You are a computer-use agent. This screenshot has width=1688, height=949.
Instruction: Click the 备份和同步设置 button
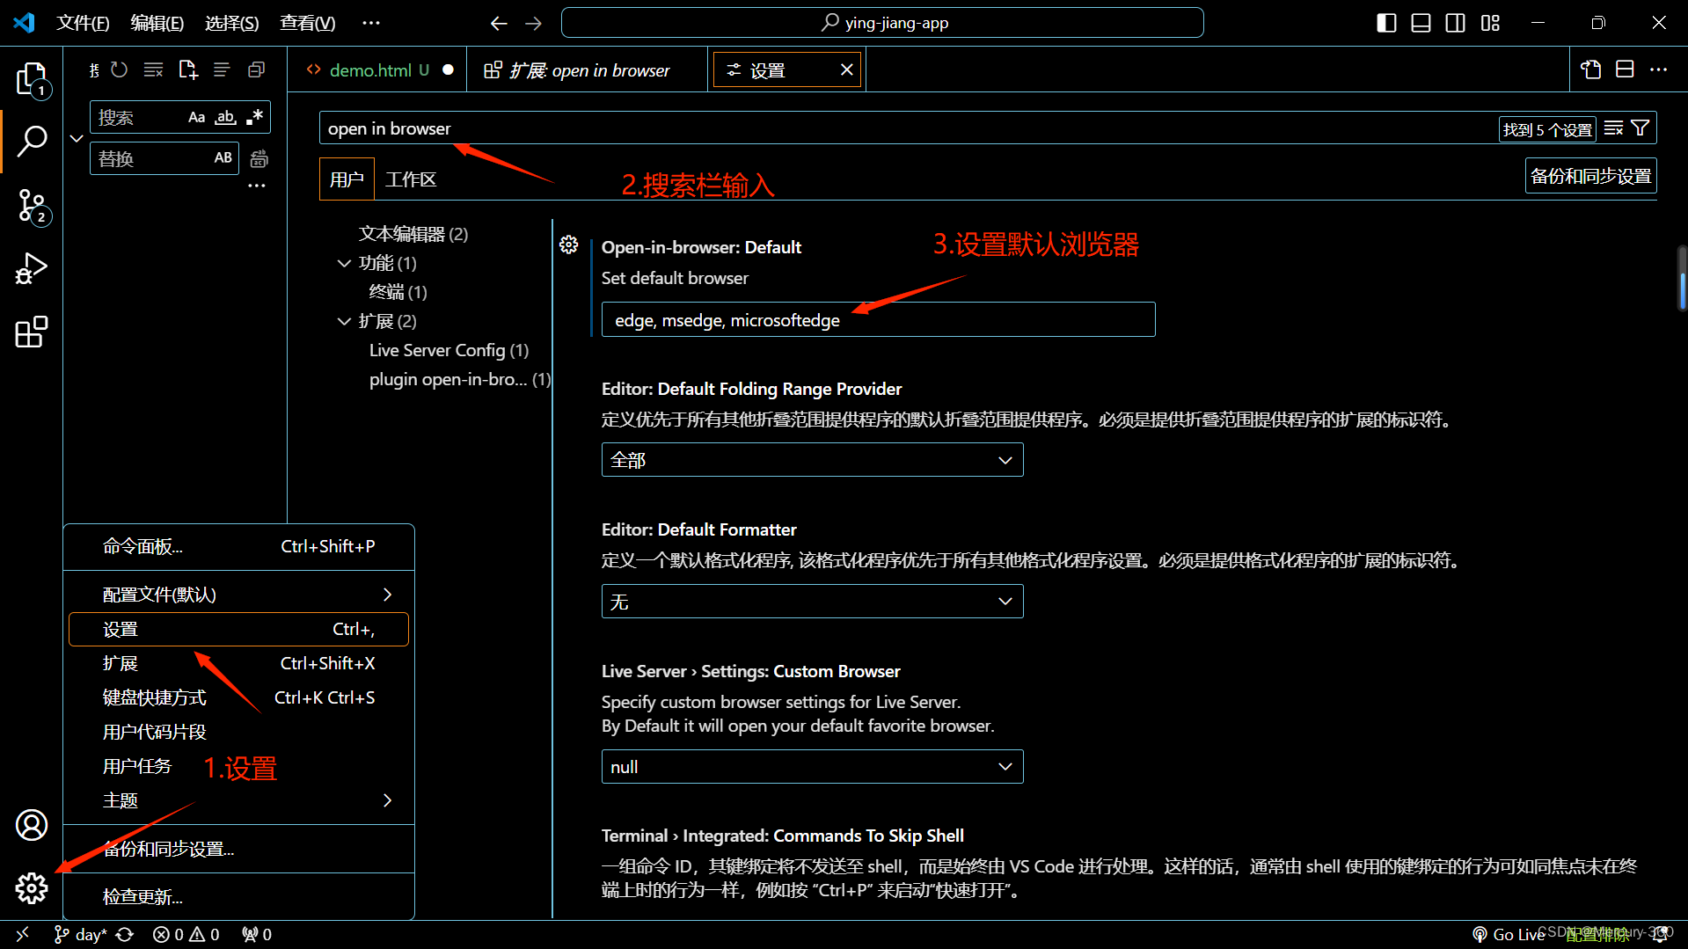pos(1590,175)
